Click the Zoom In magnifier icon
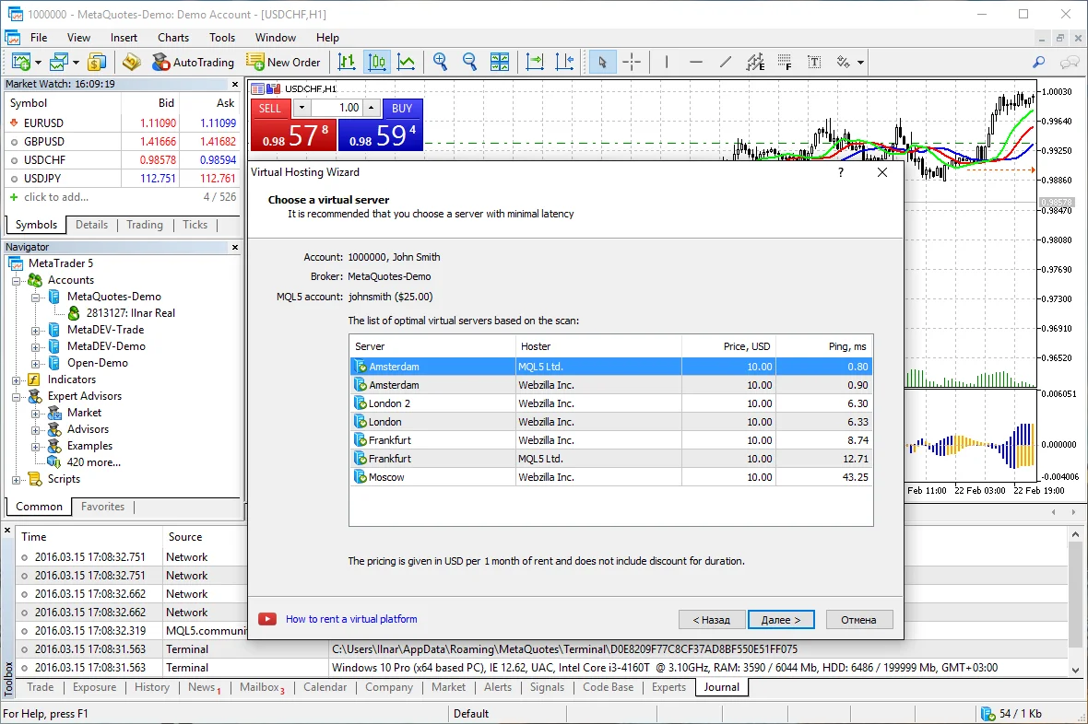 [x=440, y=62]
